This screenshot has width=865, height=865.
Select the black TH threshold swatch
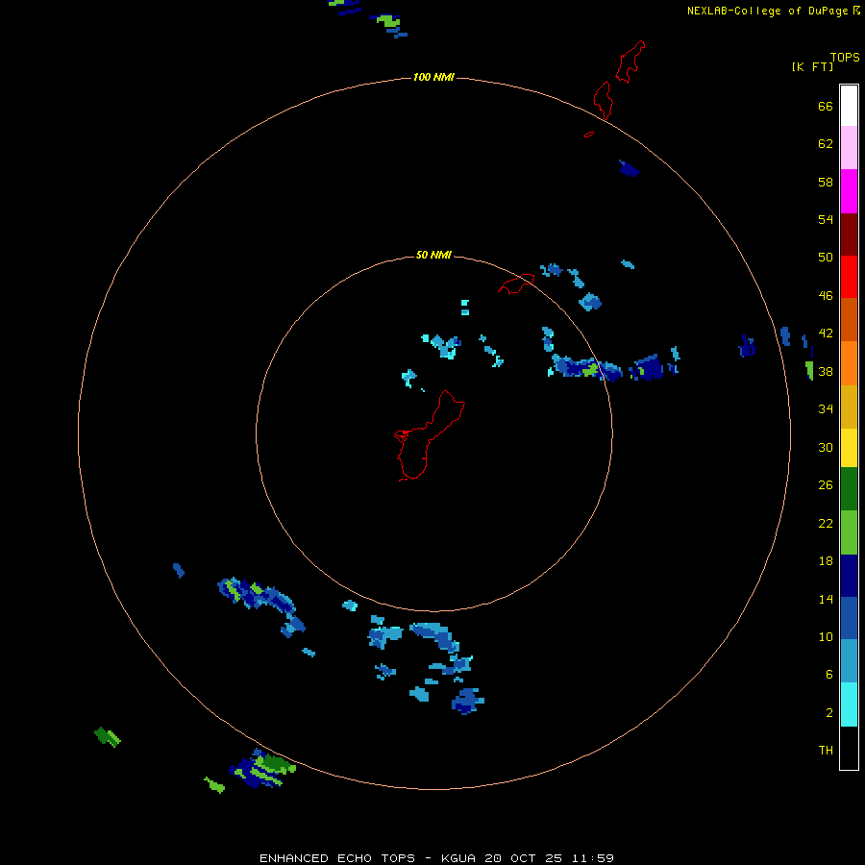click(849, 748)
